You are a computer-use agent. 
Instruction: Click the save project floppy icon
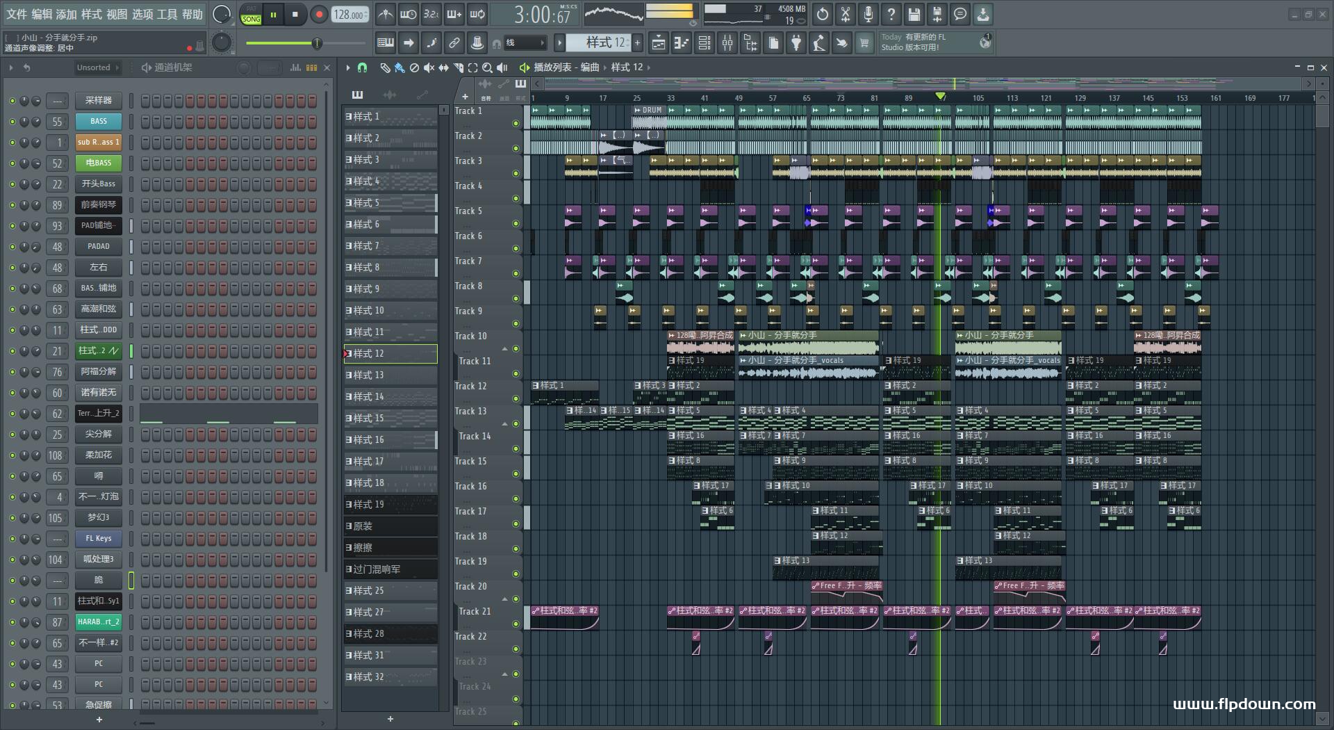(914, 14)
